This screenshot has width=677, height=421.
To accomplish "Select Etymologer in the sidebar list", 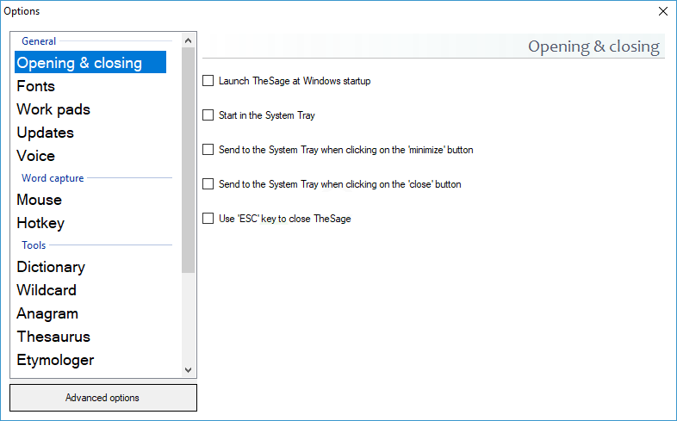I will pyautogui.click(x=55, y=360).
